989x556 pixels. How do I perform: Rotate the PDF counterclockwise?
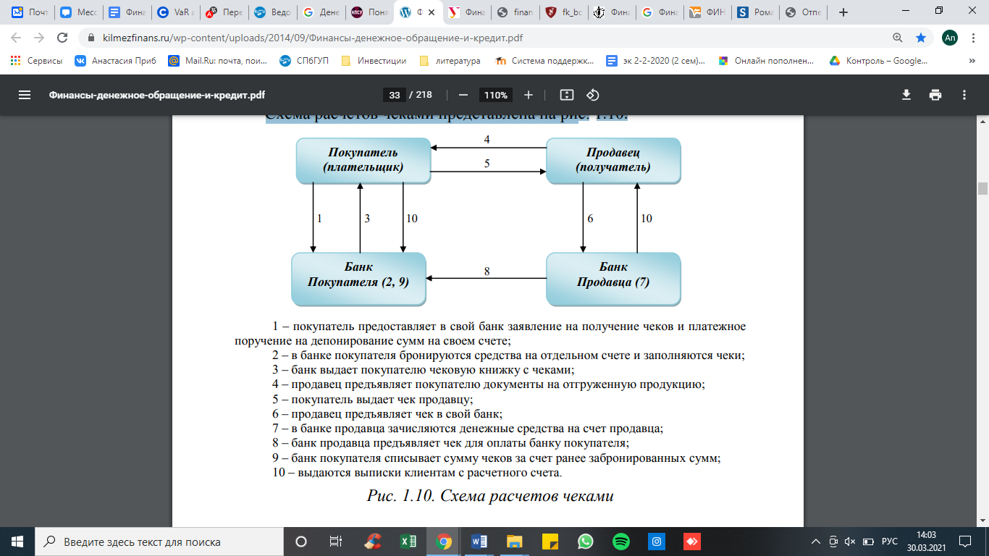point(593,95)
